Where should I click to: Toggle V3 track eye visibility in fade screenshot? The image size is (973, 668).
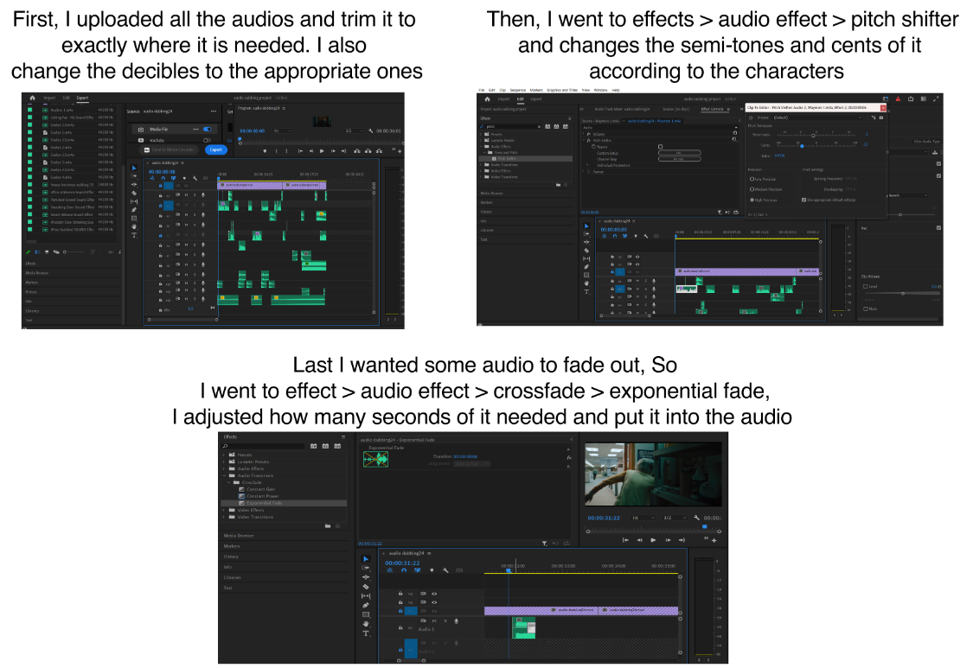coord(434,594)
